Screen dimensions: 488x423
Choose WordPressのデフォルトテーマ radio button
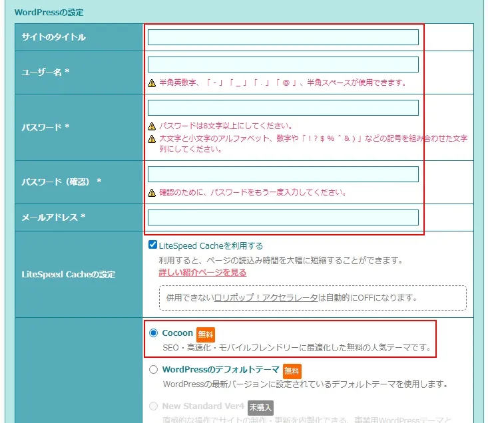click(x=154, y=370)
